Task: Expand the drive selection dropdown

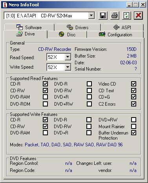Action: tap(91, 16)
